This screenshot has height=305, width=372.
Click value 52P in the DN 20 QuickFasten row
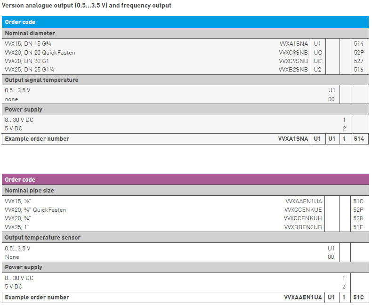(x=359, y=52)
